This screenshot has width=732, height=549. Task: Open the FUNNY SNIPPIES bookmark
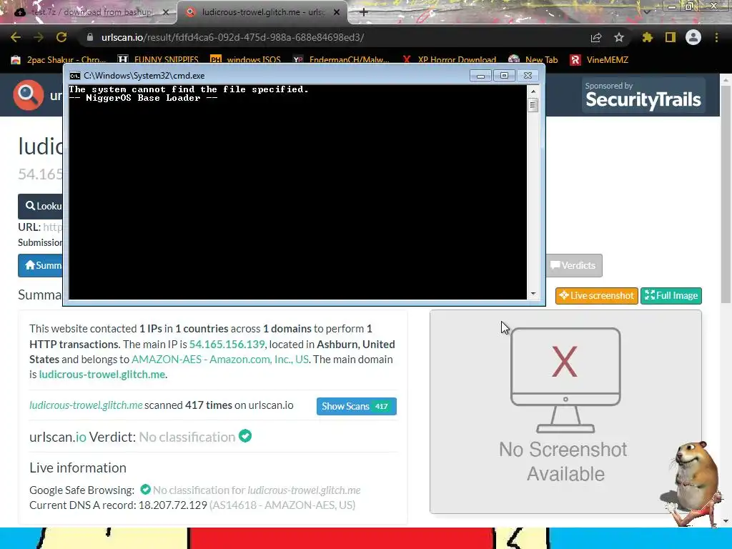tap(158, 60)
